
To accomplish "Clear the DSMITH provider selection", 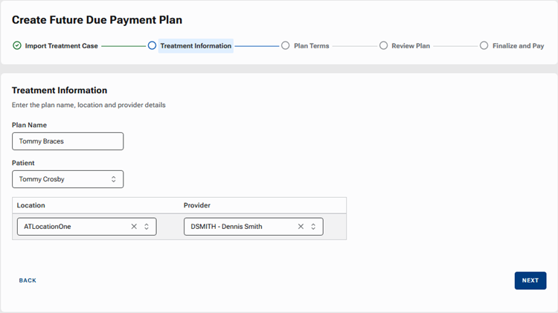I will (301, 227).
